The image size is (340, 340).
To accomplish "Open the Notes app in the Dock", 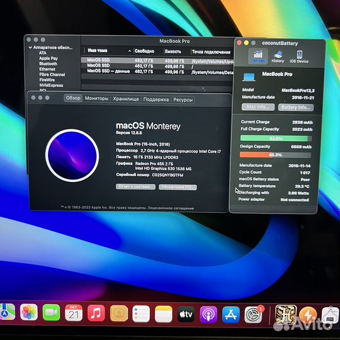I will pyautogui.click(x=164, y=314).
